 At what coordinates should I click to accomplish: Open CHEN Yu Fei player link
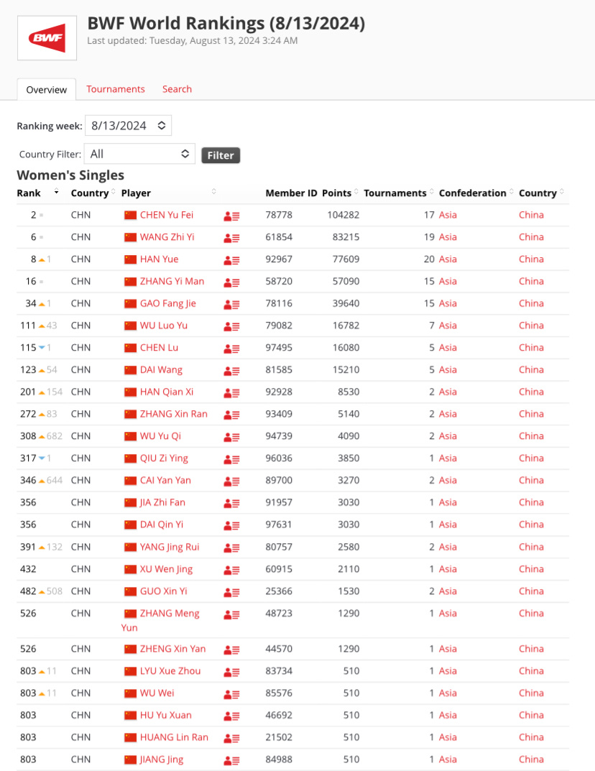point(167,215)
